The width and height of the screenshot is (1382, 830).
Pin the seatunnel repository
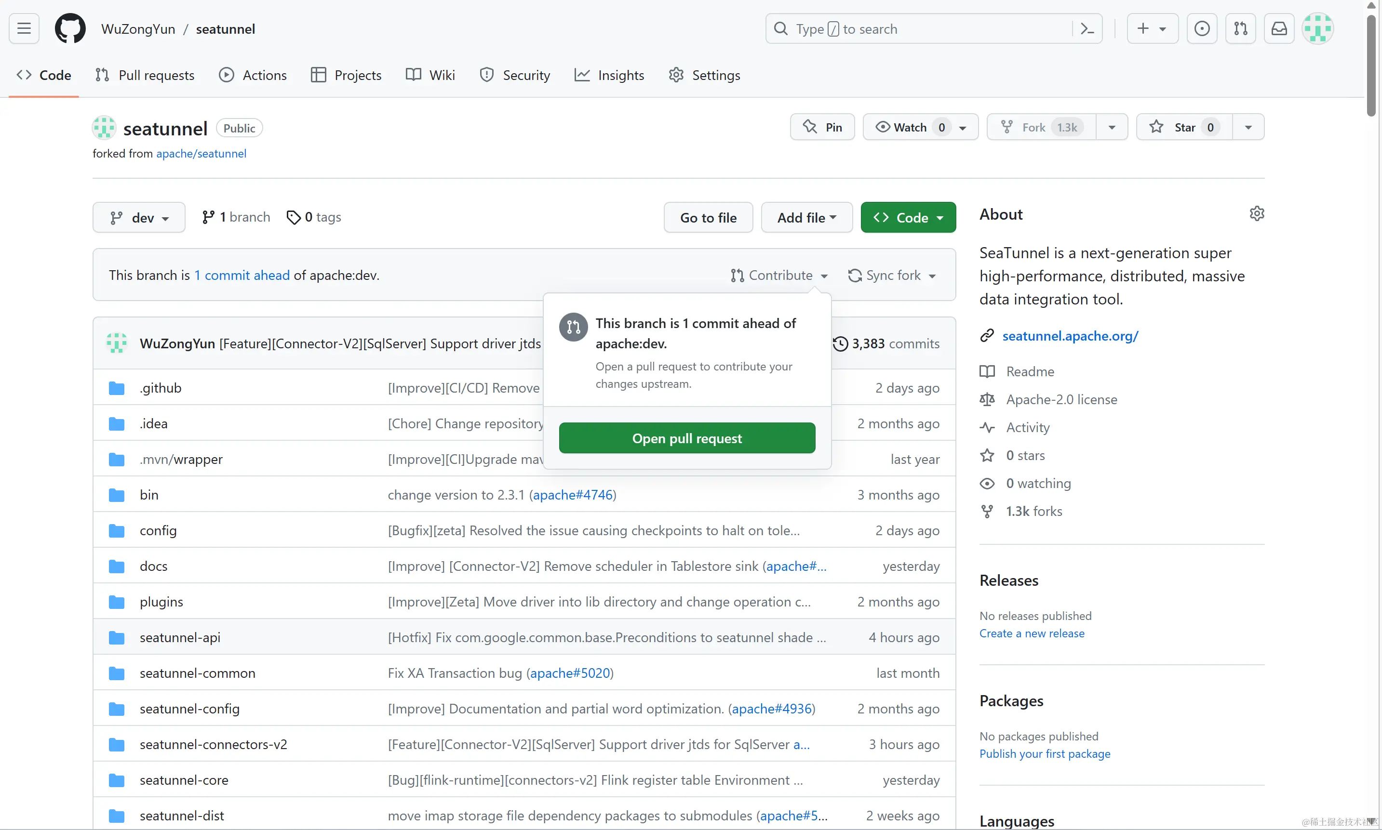[x=822, y=128]
